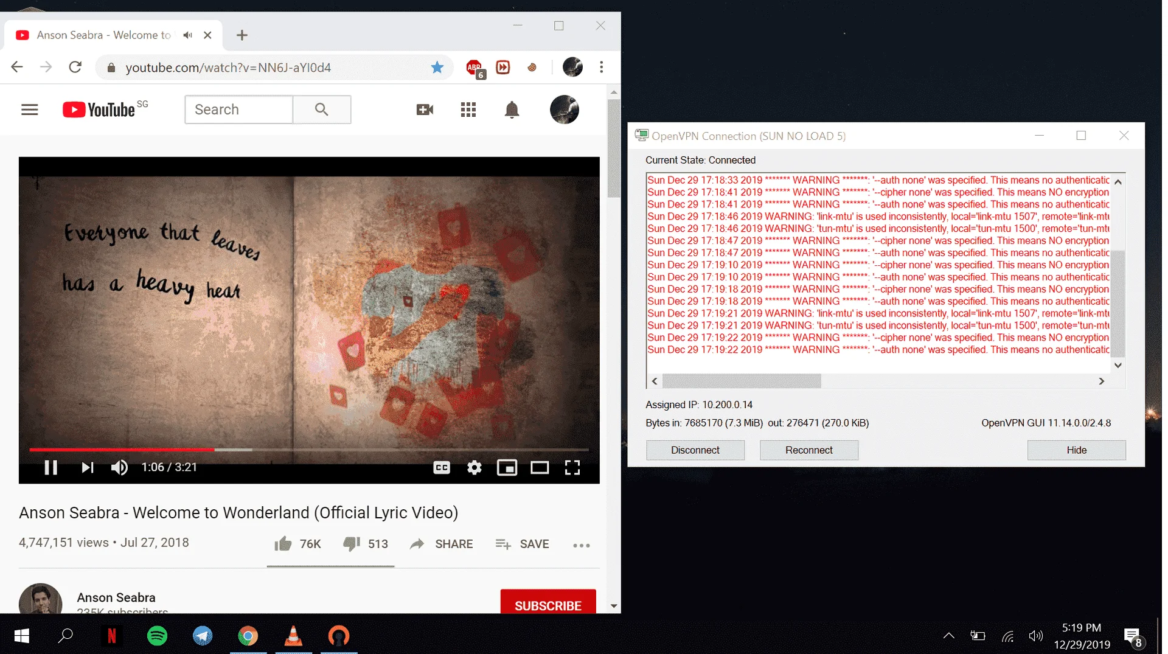The height and width of the screenshot is (654, 1168).
Task: Open YouTube account avatar menu
Action: tap(565, 110)
